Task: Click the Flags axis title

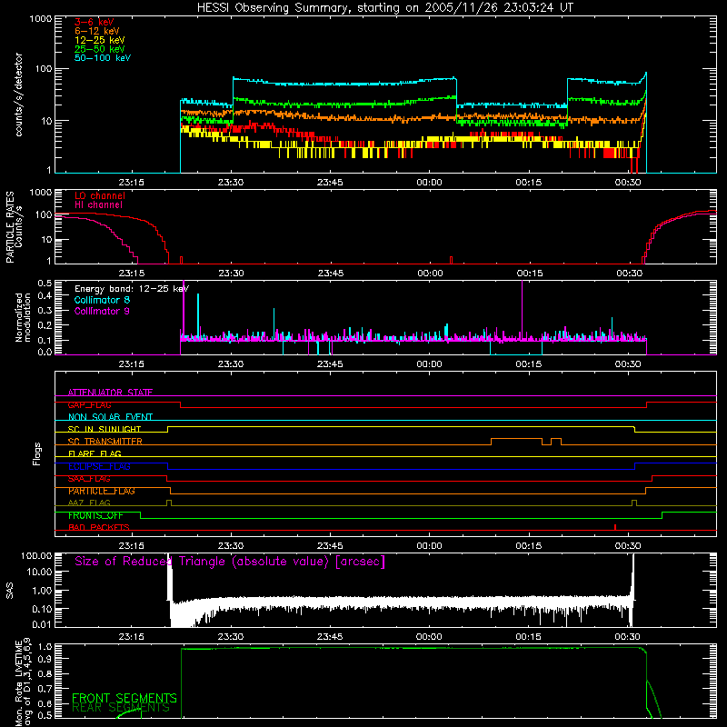Action: click(x=37, y=453)
